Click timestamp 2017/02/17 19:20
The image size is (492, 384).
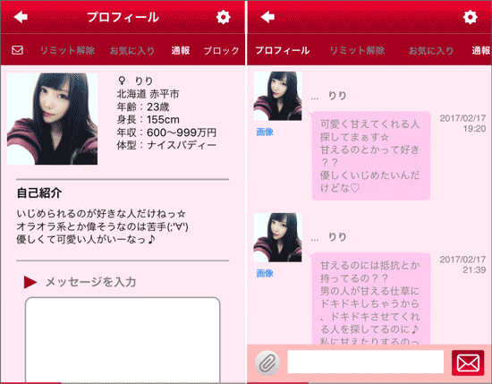[x=462, y=124]
